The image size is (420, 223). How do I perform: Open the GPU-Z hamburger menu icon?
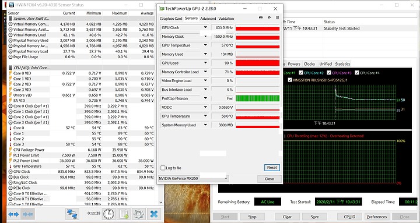click(x=277, y=17)
